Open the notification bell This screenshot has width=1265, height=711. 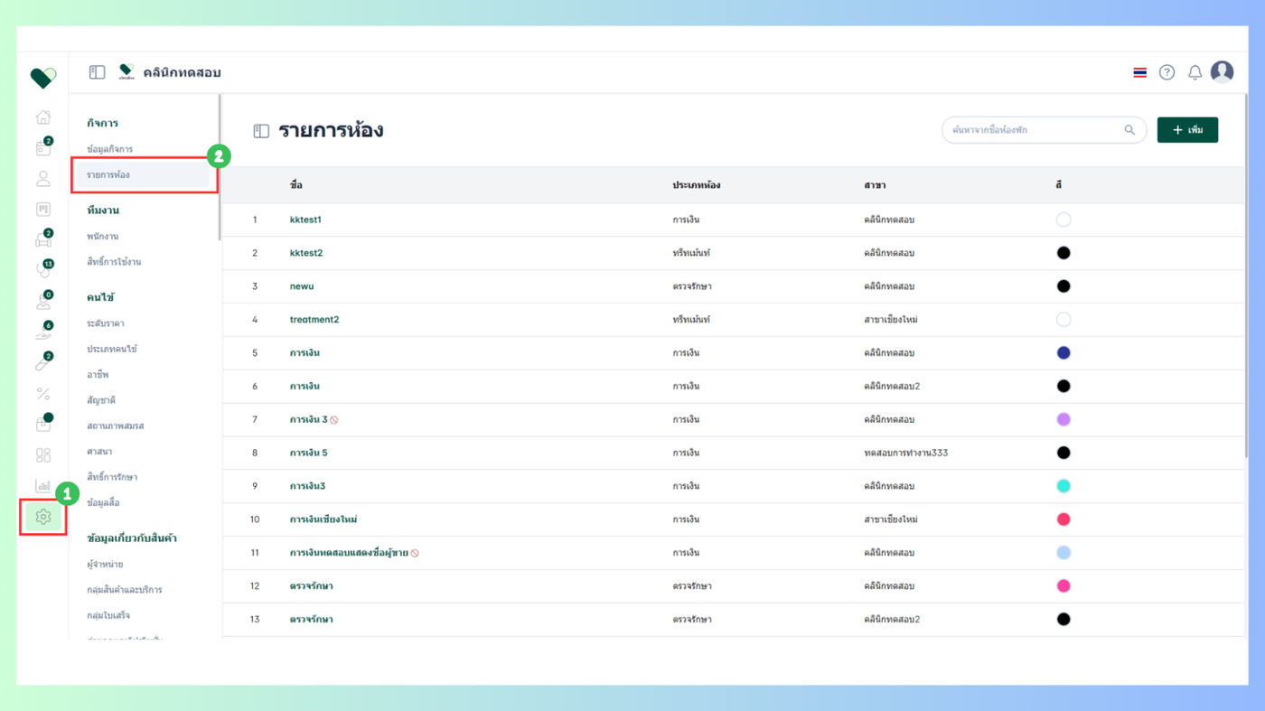(x=1195, y=72)
